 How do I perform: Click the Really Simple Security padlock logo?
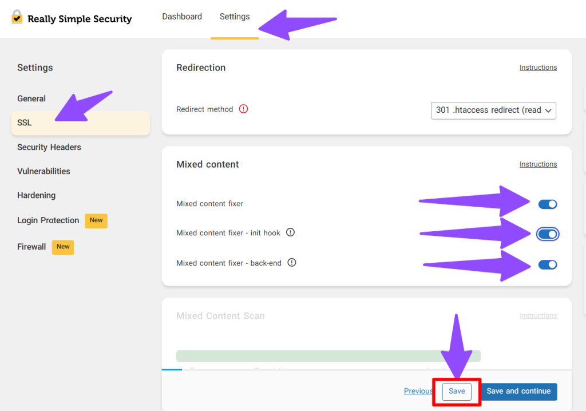[x=17, y=17]
